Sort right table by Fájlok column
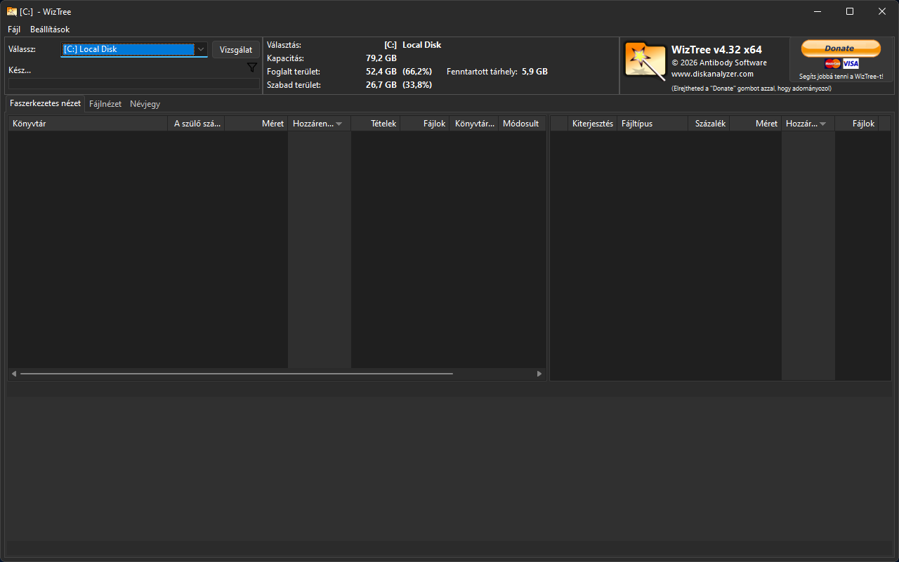This screenshot has height=562, width=899. [857, 124]
